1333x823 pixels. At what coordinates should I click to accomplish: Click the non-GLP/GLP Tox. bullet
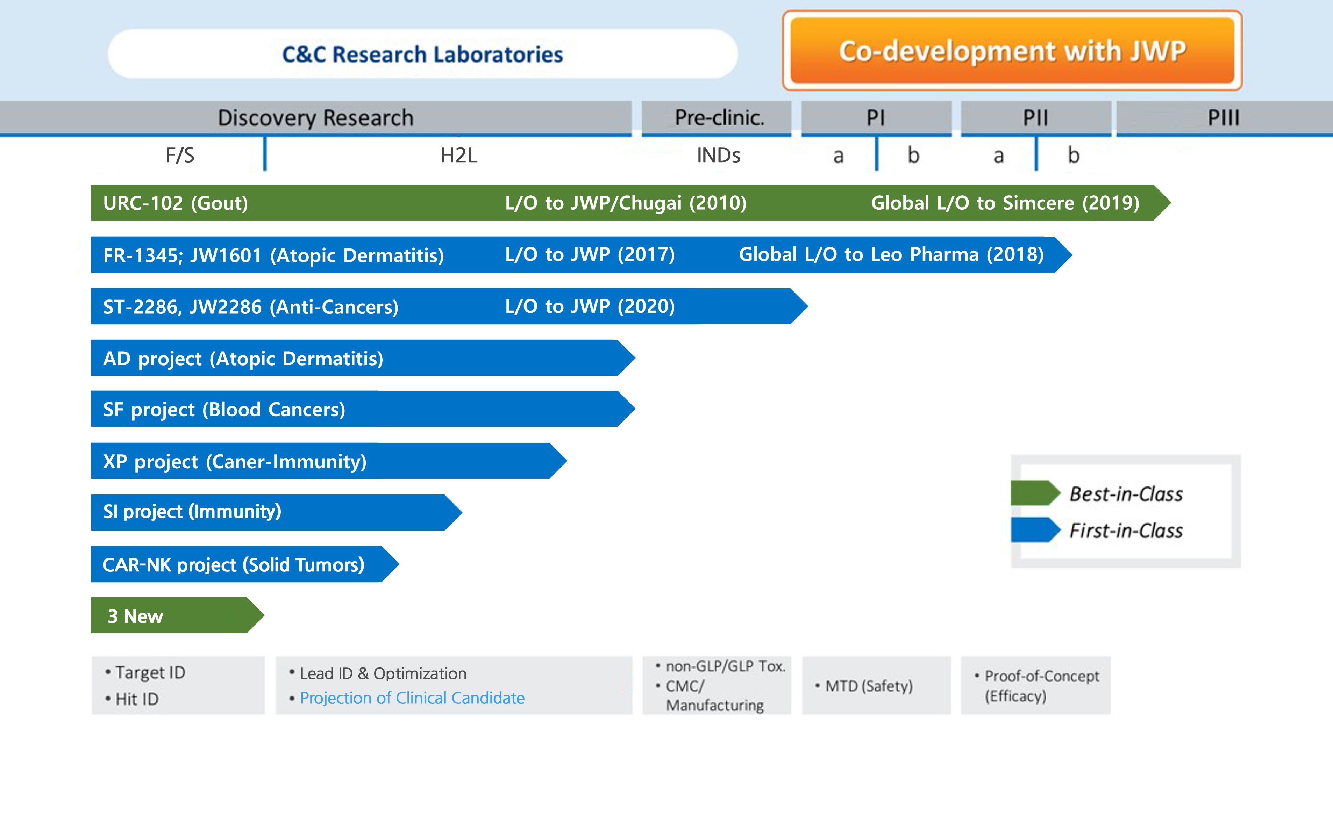[x=720, y=666]
